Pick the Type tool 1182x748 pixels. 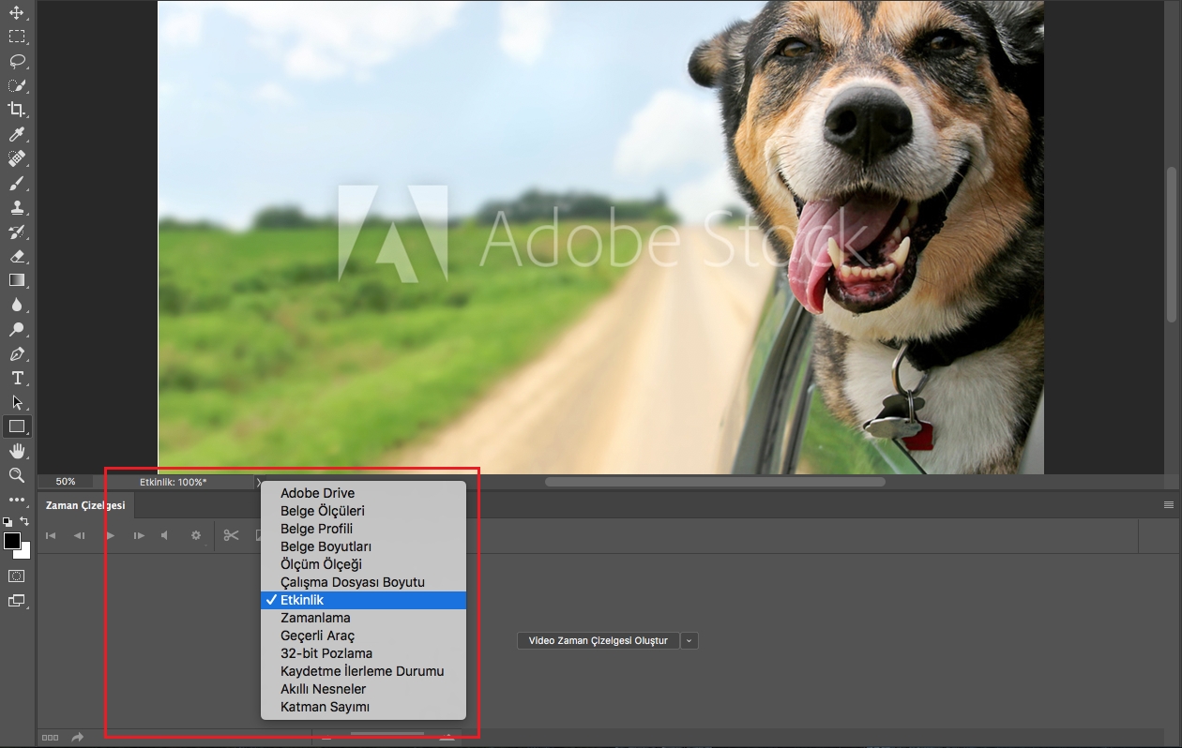(17, 378)
